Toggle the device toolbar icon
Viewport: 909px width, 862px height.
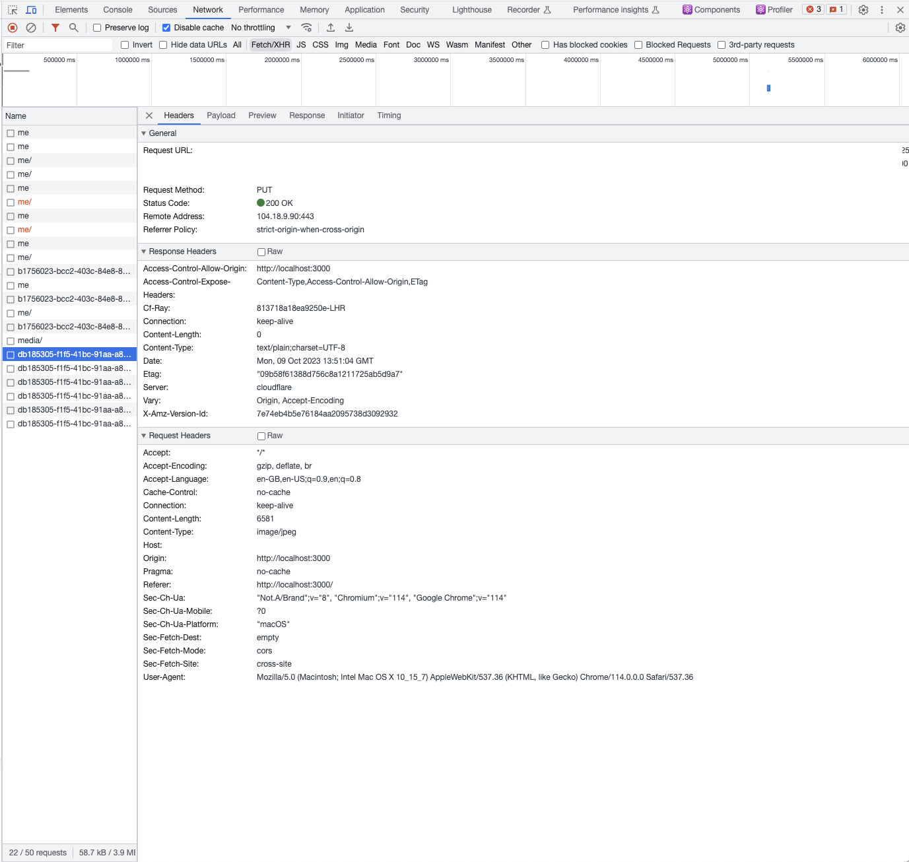tap(31, 10)
